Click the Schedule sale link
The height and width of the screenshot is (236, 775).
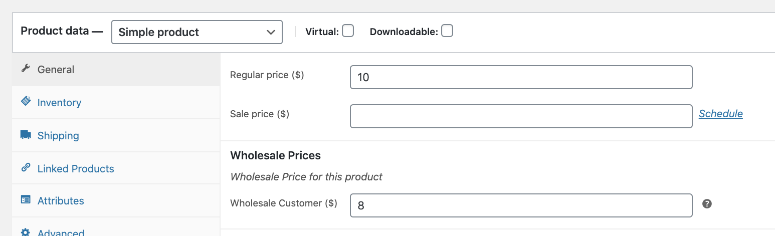(x=720, y=114)
